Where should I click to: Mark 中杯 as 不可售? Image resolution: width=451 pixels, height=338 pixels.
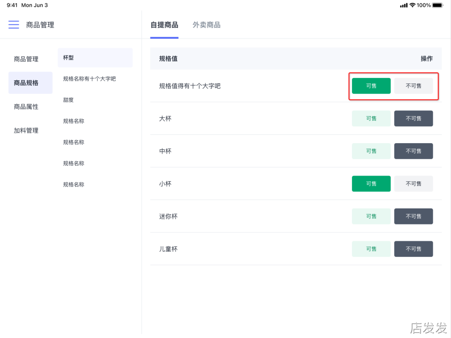pyautogui.click(x=413, y=151)
